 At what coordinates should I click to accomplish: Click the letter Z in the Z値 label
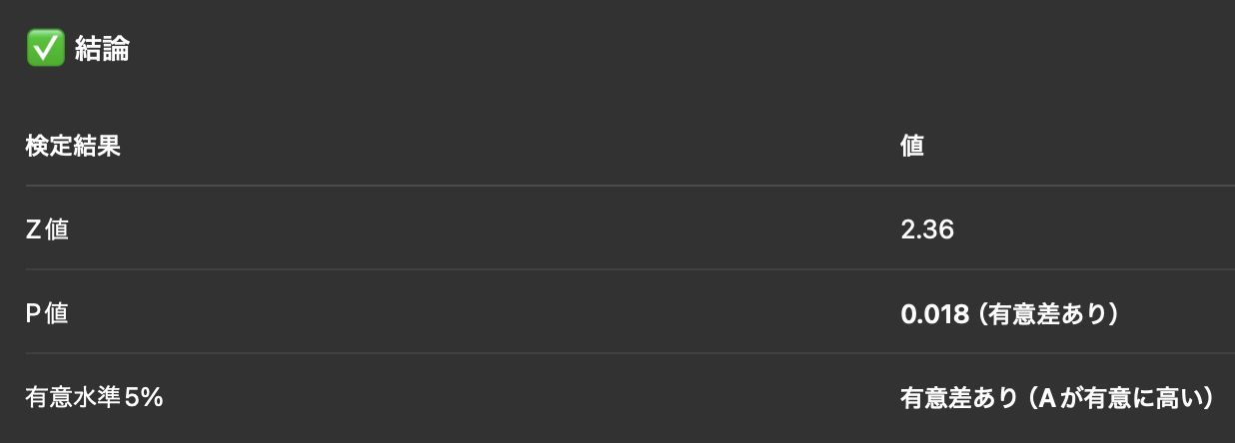pyautogui.click(x=33, y=230)
